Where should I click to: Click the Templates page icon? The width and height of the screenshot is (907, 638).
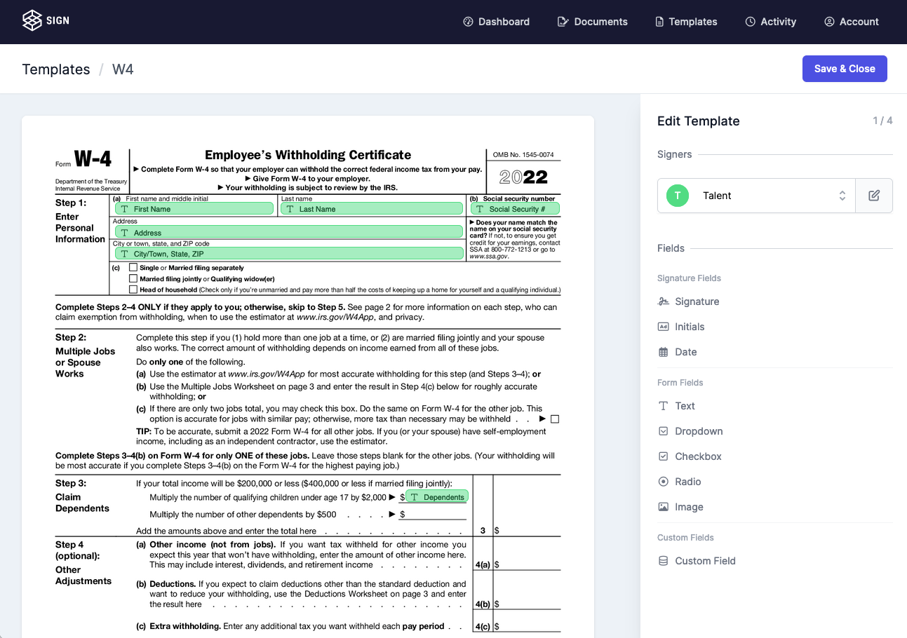point(659,22)
